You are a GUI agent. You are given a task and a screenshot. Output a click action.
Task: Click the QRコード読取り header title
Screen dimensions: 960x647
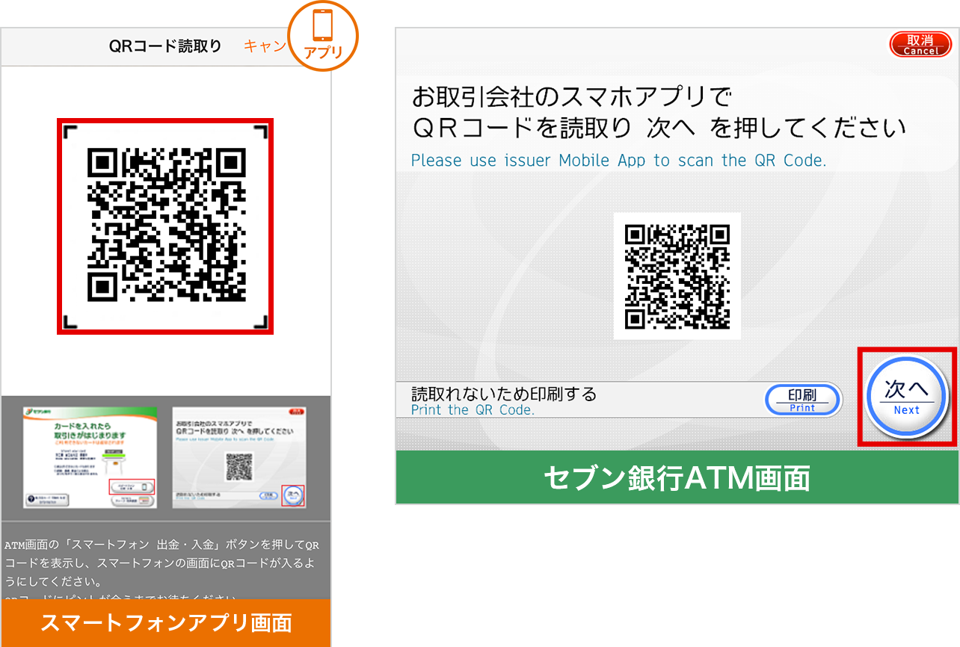point(165,46)
